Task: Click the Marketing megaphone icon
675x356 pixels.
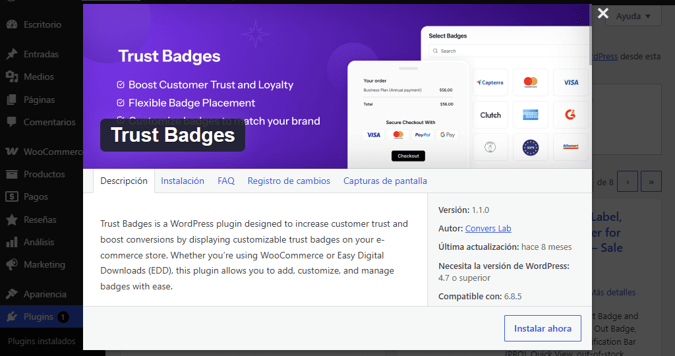Action: 12,264
